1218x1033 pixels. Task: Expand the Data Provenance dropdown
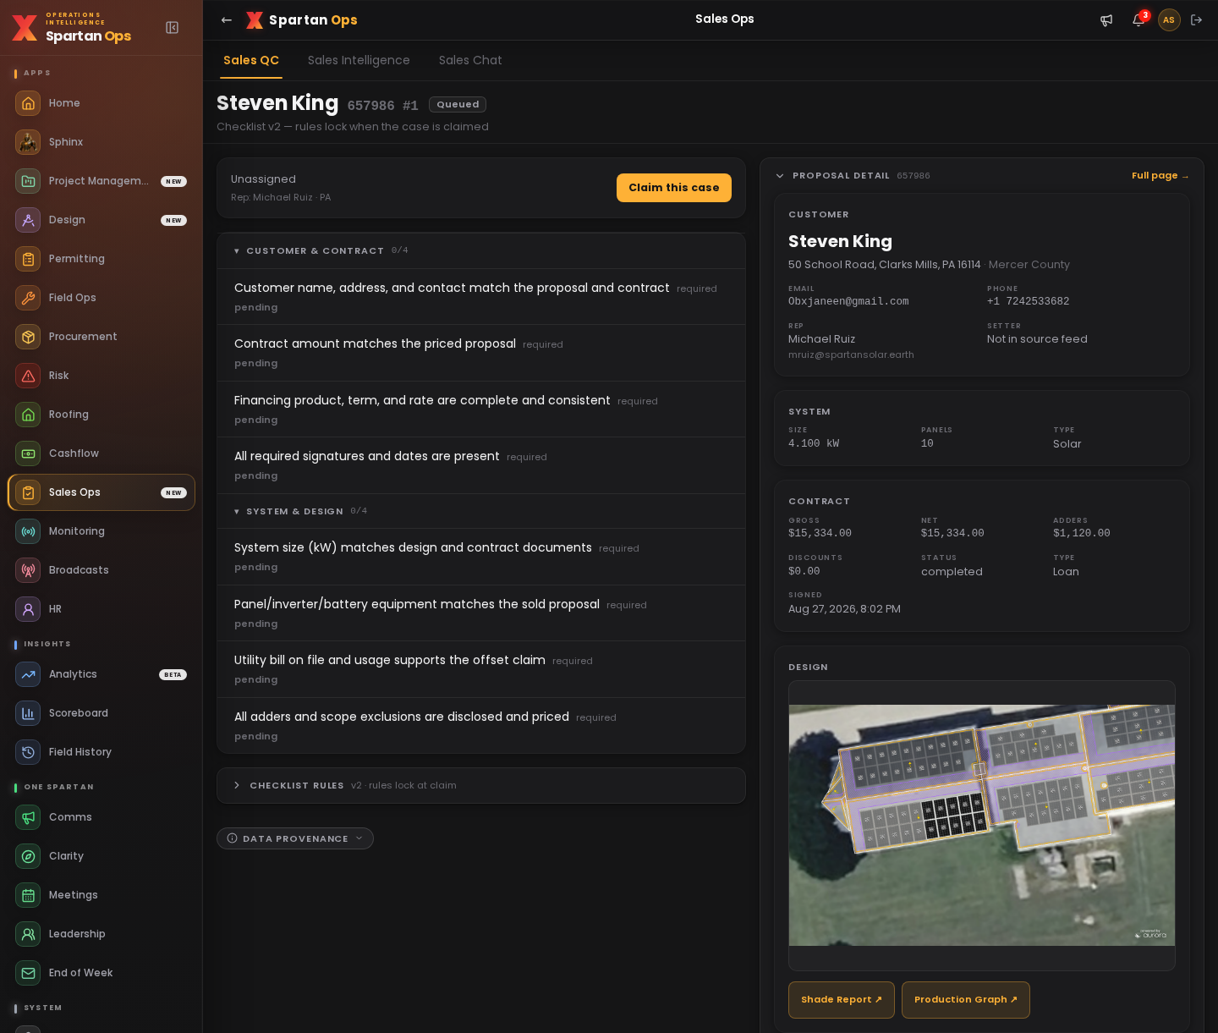coord(295,838)
